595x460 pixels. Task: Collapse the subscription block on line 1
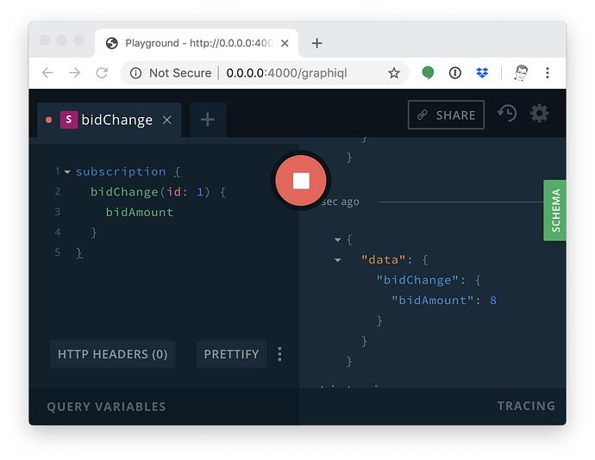point(67,172)
